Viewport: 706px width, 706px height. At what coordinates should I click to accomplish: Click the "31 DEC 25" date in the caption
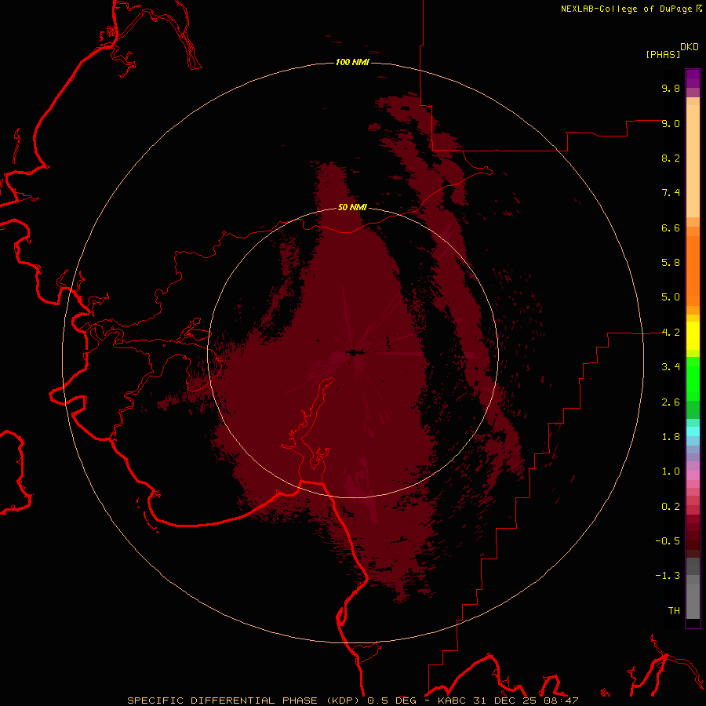coord(504,701)
